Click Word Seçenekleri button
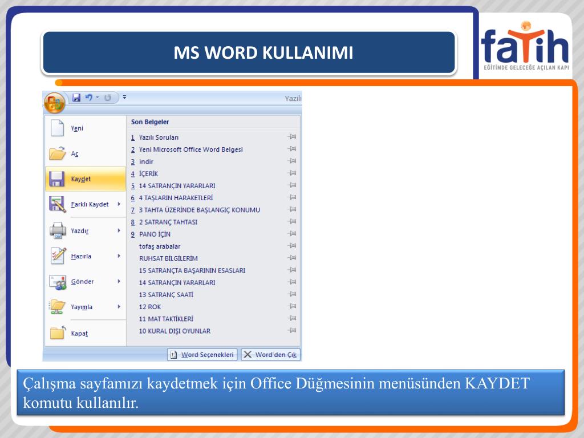Screen dimensions: 584x438 coord(202,355)
